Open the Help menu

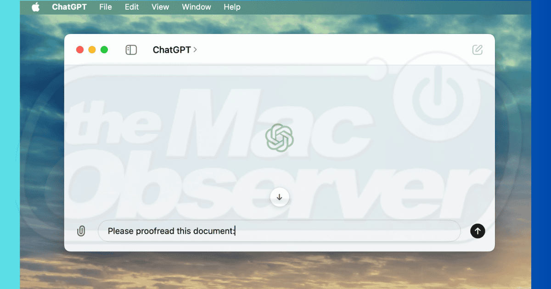coord(232,7)
